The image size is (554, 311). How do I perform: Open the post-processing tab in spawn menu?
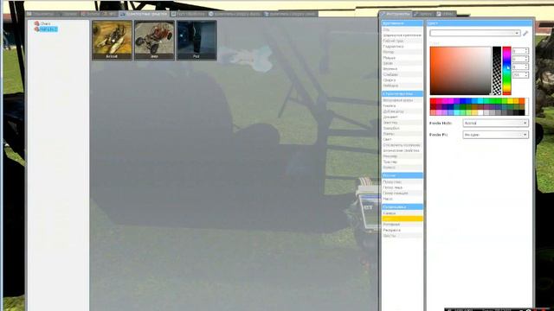pyautogui.click(x=188, y=14)
